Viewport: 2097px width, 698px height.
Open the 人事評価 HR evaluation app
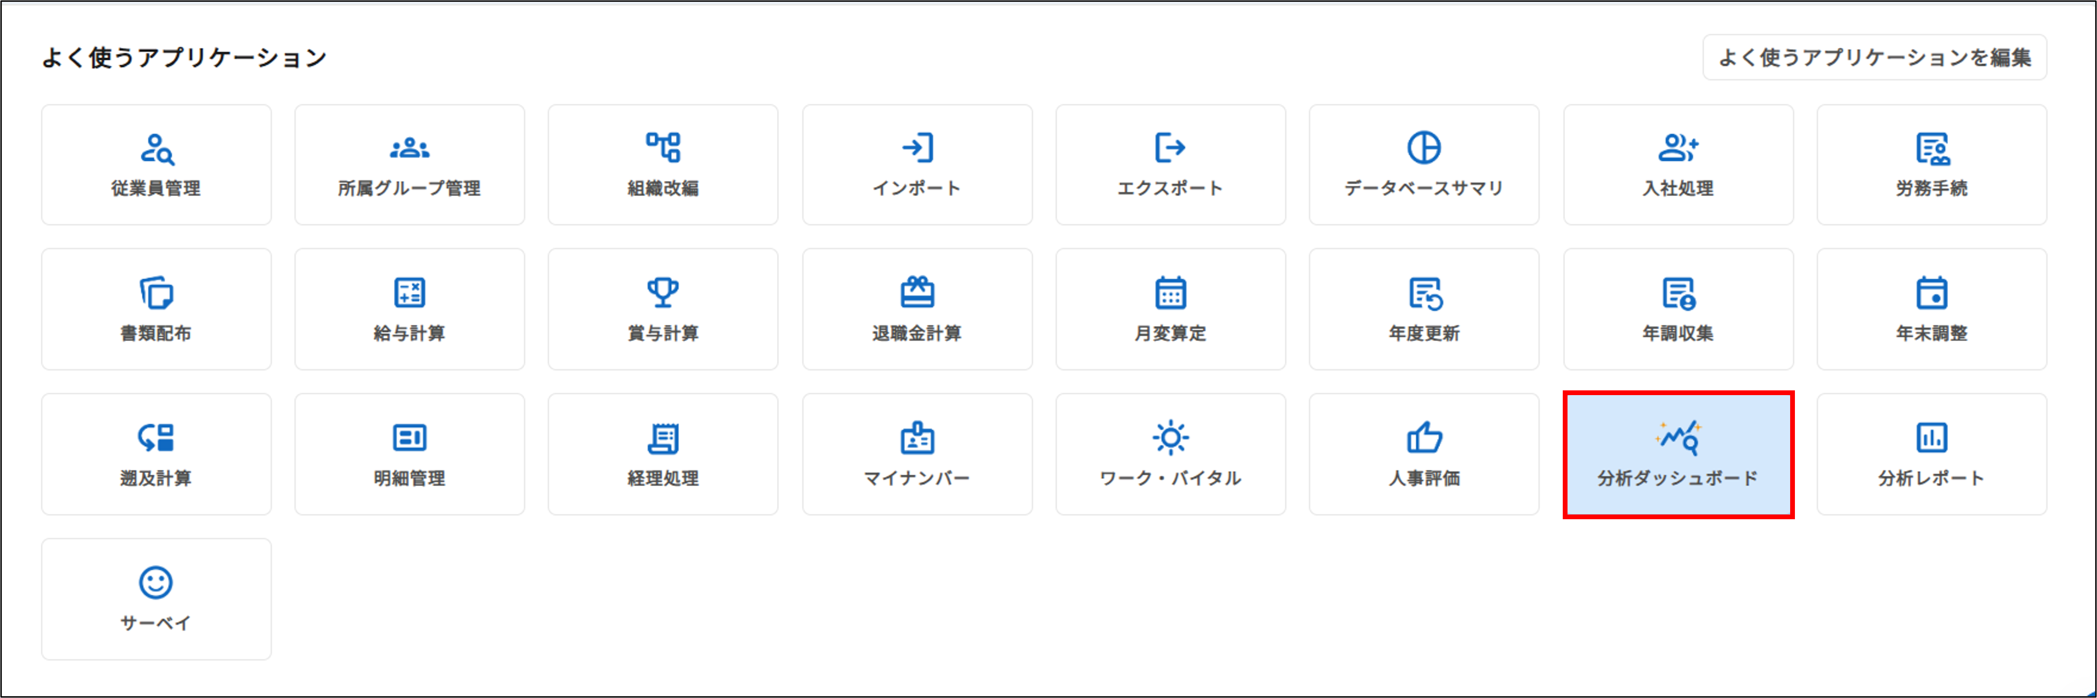[x=1424, y=454]
